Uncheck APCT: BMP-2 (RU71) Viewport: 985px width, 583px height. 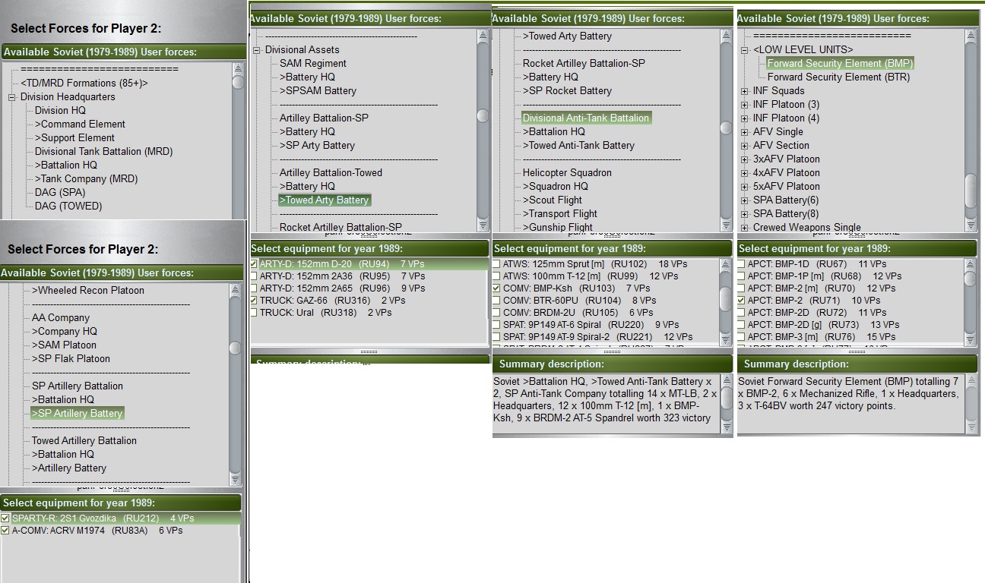click(741, 301)
